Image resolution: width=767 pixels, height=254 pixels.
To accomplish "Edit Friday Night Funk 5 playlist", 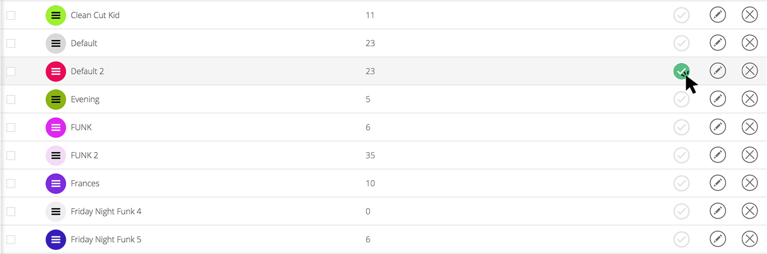I will click(718, 239).
